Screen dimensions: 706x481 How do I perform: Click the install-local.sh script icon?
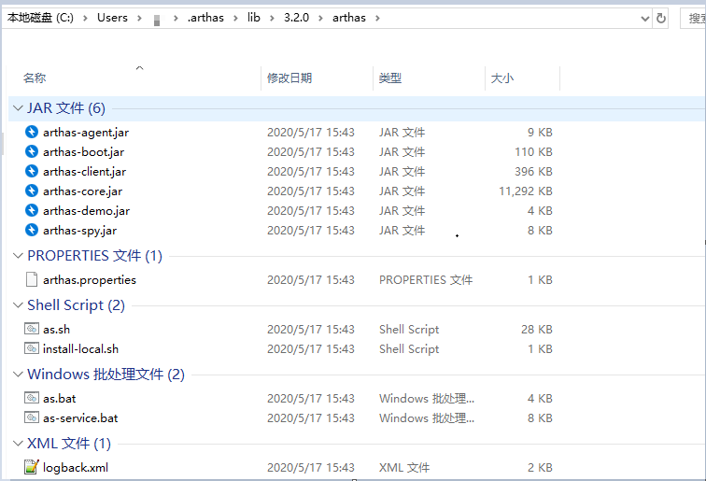[32, 348]
